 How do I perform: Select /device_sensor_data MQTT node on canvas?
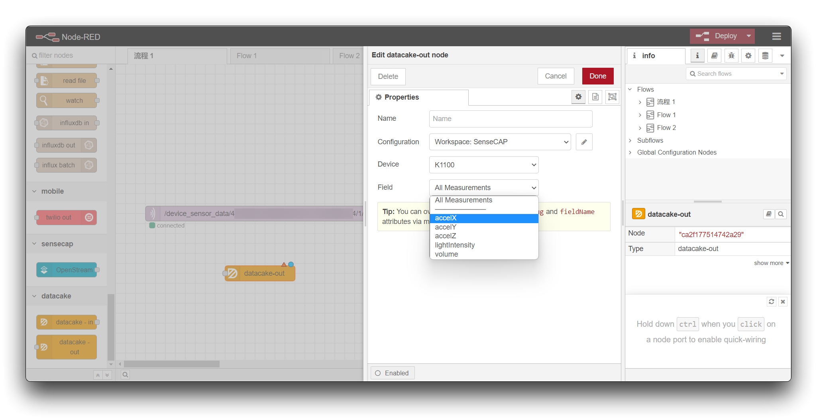click(x=254, y=214)
